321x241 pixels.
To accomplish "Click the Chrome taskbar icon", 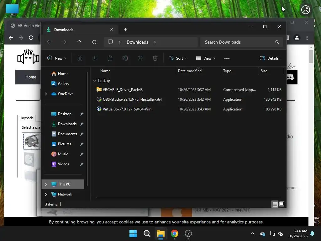I will tap(175, 233).
